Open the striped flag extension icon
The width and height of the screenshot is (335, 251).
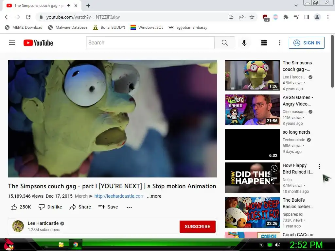tap(275, 17)
